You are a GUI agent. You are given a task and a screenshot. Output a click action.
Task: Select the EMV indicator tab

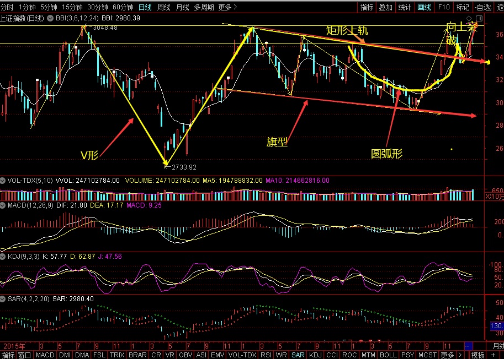point(217,355)
